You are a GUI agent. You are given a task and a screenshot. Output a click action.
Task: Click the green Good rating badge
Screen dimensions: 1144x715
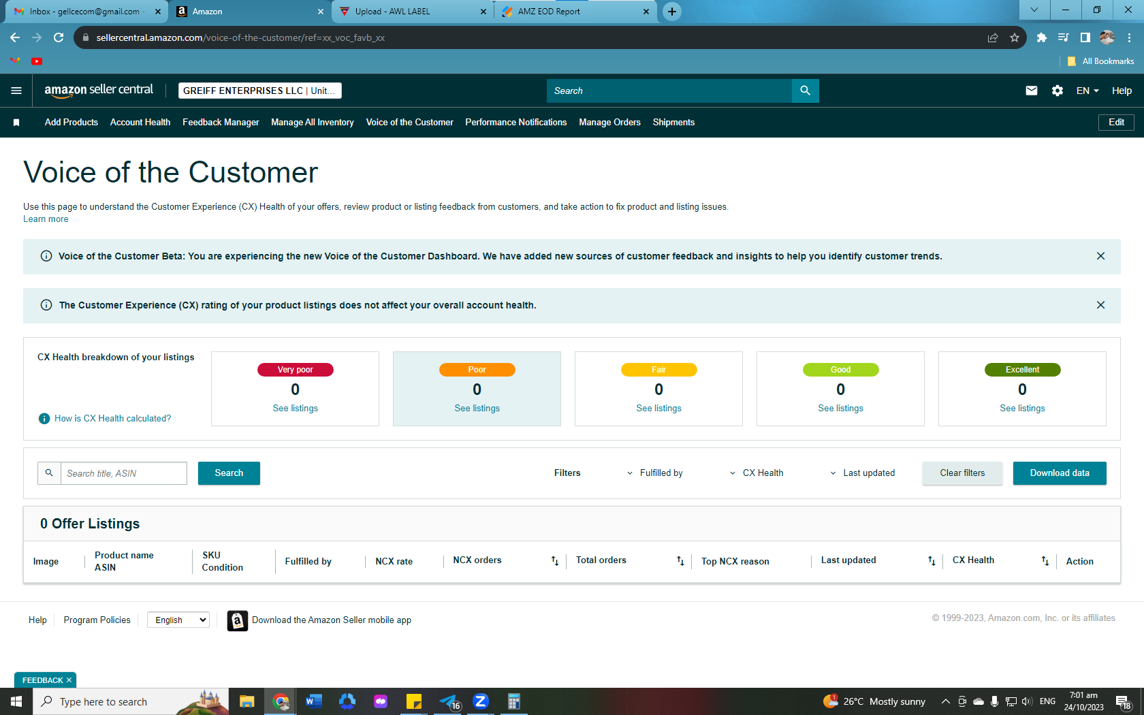(840, 370)
